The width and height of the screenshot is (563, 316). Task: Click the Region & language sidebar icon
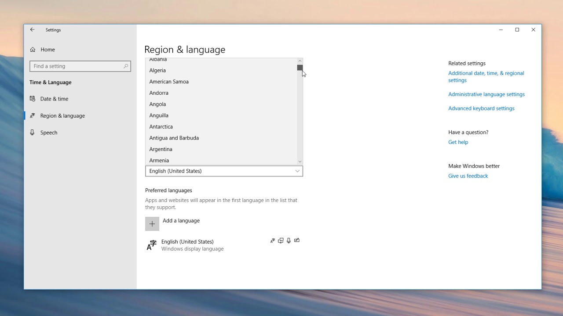tap(33, 116)
